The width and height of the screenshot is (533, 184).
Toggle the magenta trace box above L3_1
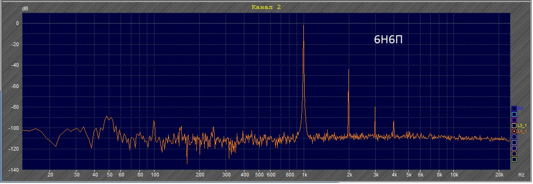point(514,120)
